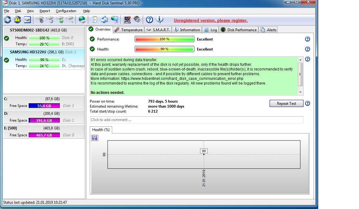Switch to the S.M.A.R.T. tab
This screenshot has height=209, width=359.
click(x=158, y=30)
